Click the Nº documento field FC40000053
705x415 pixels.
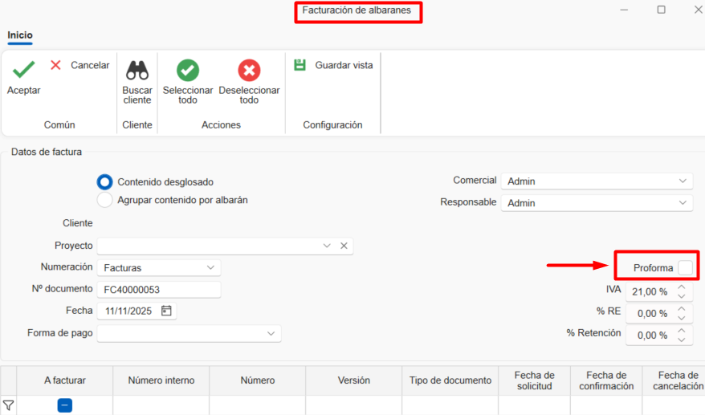(x=159, y=290)
